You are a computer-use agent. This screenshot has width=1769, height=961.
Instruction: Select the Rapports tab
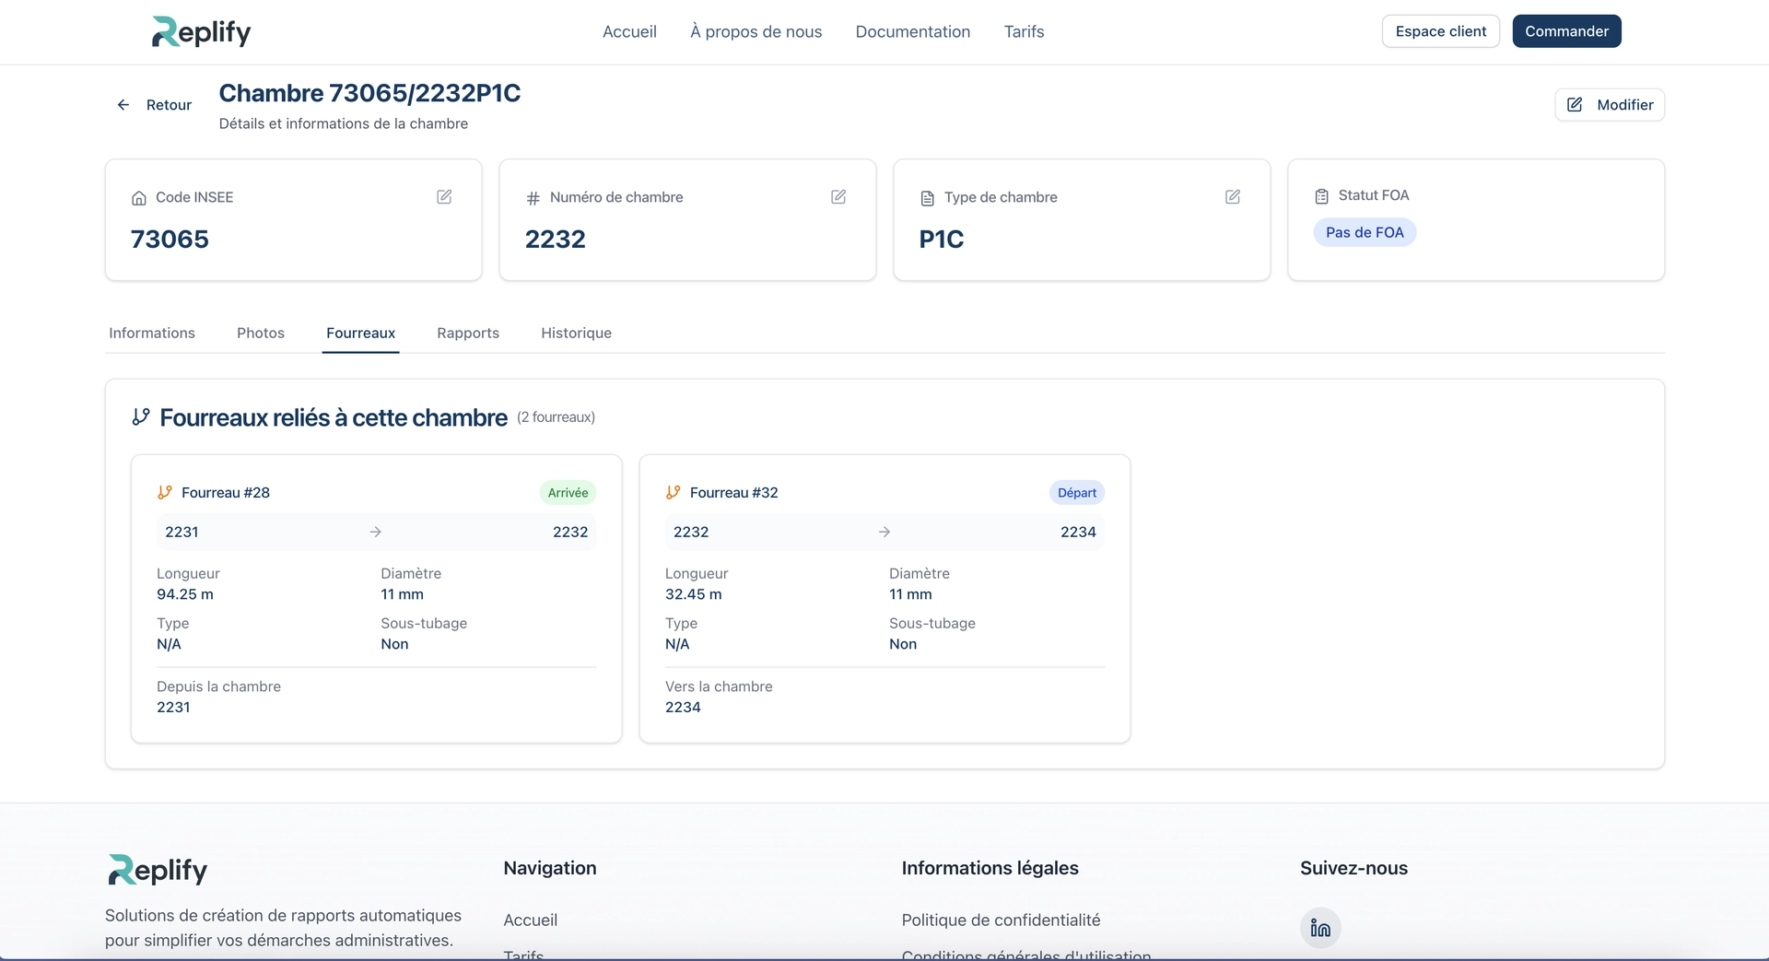(468, 333)
